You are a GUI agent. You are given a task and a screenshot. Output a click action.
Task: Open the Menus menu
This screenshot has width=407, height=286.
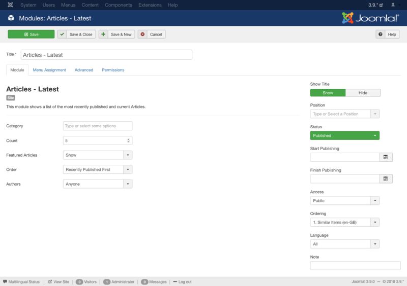pyautogui.click(x=68, y=5)
